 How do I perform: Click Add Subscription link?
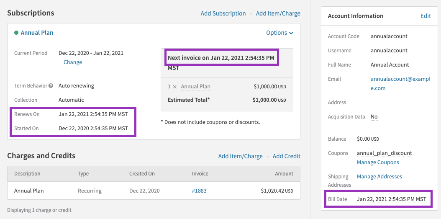(x=223, y=13)
